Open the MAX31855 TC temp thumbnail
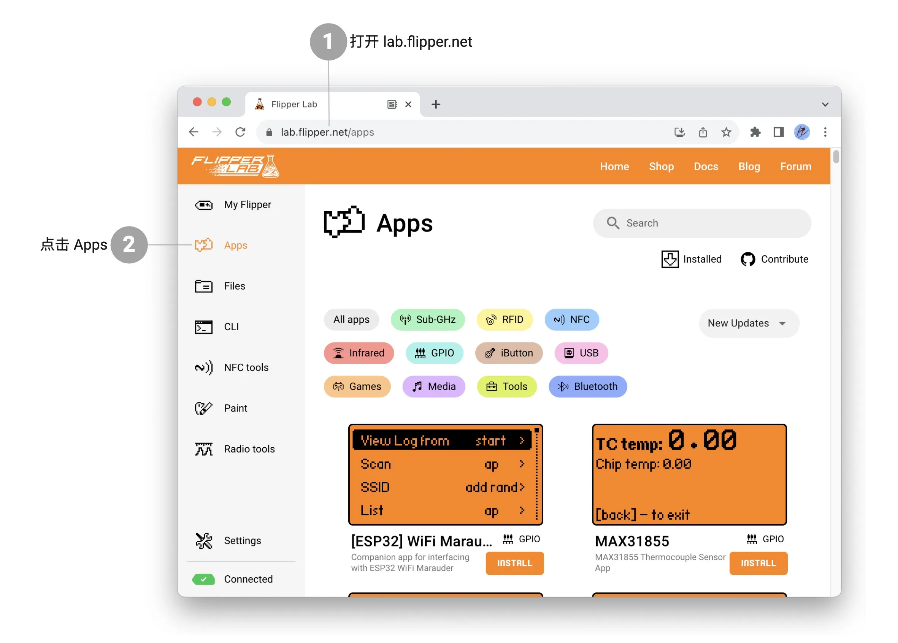This screenshot has width=898, height=643. (x=689, y=474)
